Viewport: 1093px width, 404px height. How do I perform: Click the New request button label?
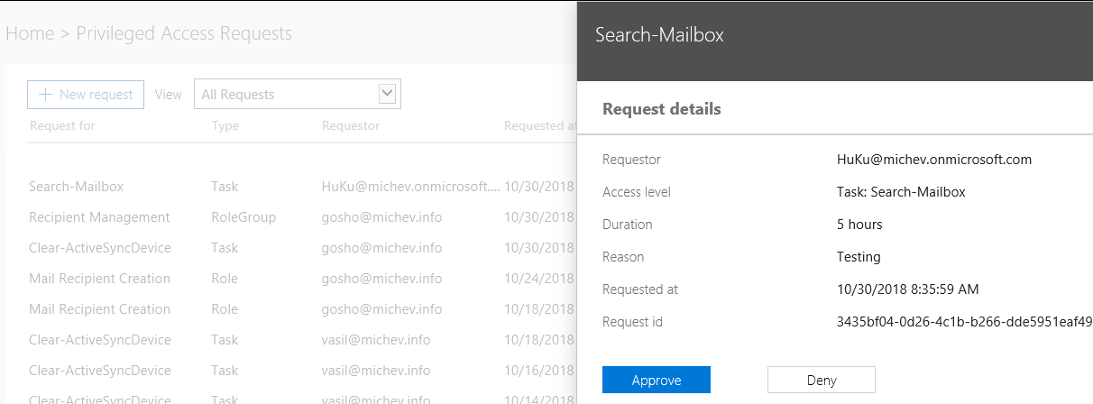(x=96, y=95)
